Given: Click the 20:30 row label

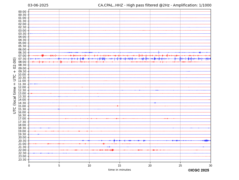Looking at the screenshot, I should click(22, 141).
